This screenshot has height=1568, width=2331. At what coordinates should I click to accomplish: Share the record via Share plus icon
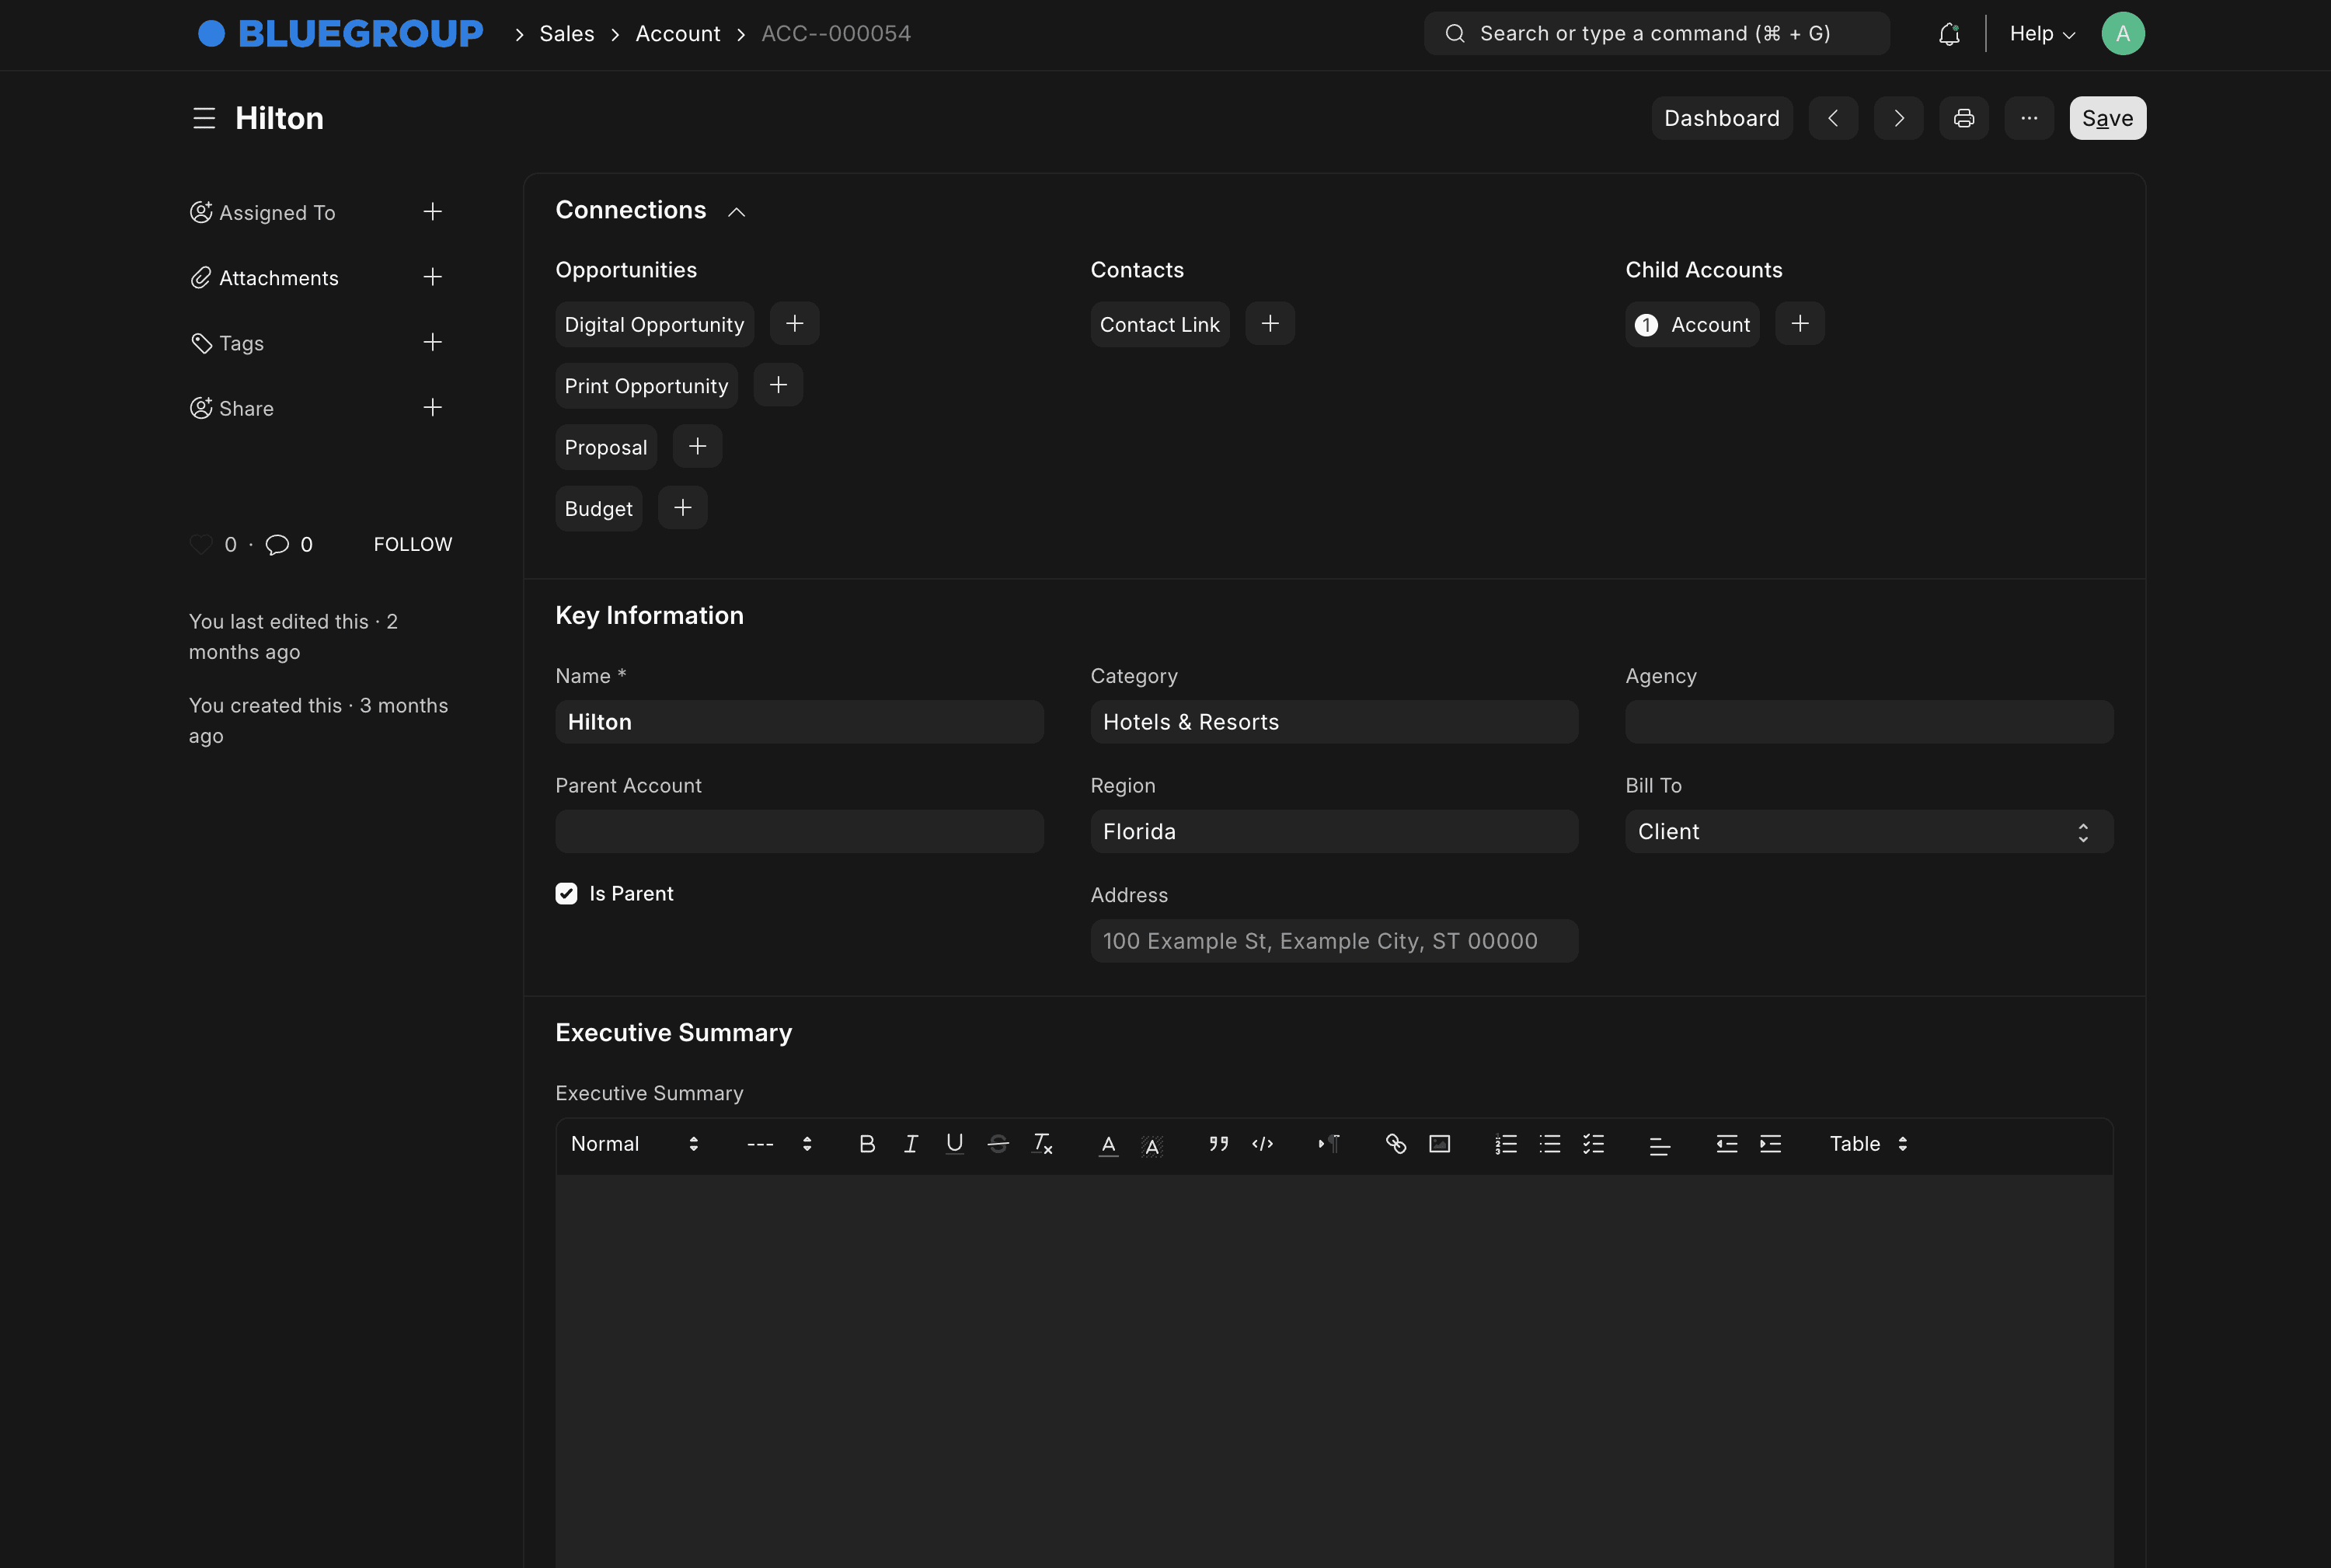coord(432,407)
